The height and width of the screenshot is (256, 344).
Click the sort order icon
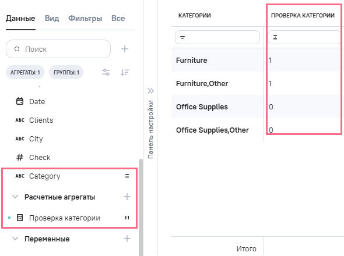pyautogui.click(x=125, y=72)
